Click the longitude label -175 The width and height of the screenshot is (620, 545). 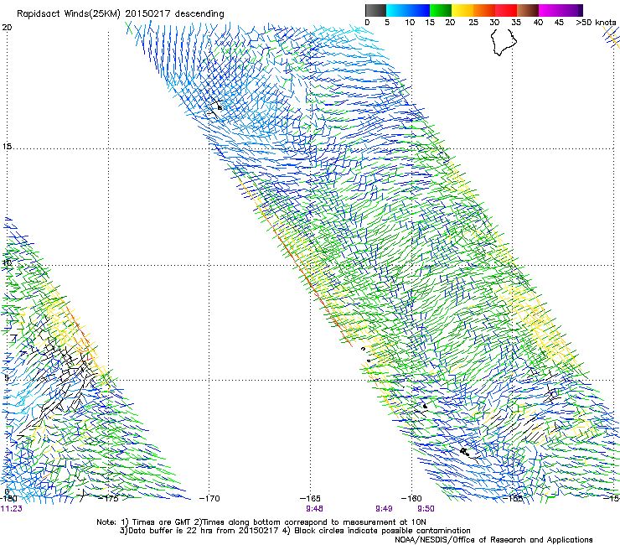click(x=108, y=498)
